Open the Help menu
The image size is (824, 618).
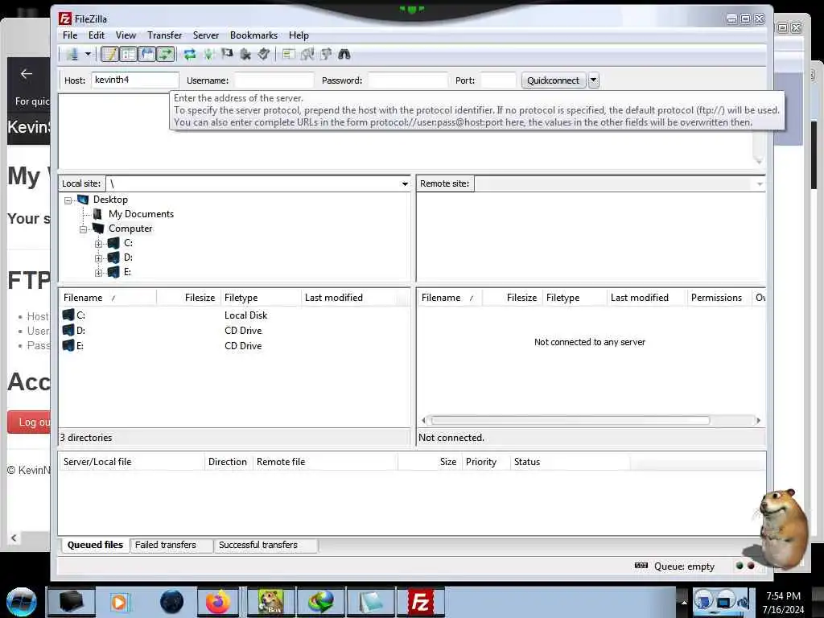tap(299, 35)
